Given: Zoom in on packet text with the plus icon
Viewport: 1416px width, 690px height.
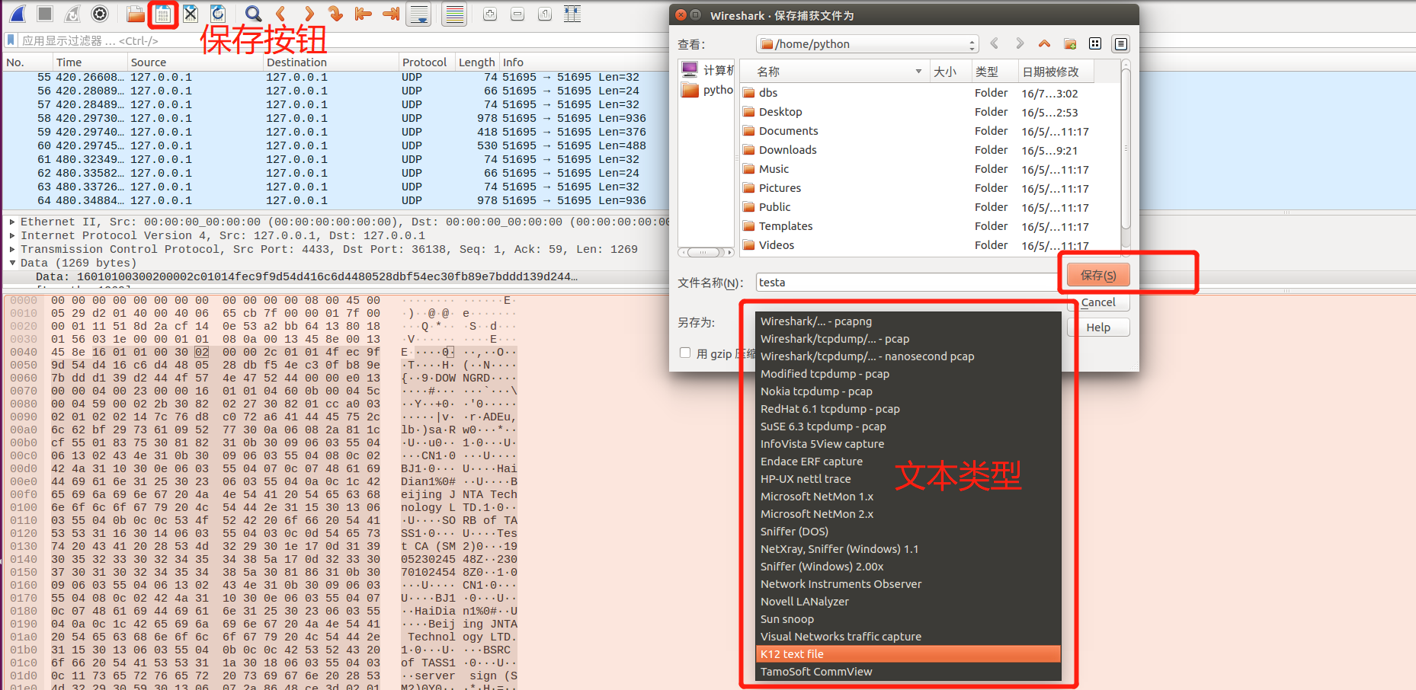Looking at the screenshot, I should [490, 13].
